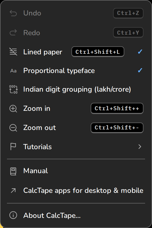Open CalcTape apps for desktop & mobile link
Viewport: 152px width, 228px height.
[76, 190]
